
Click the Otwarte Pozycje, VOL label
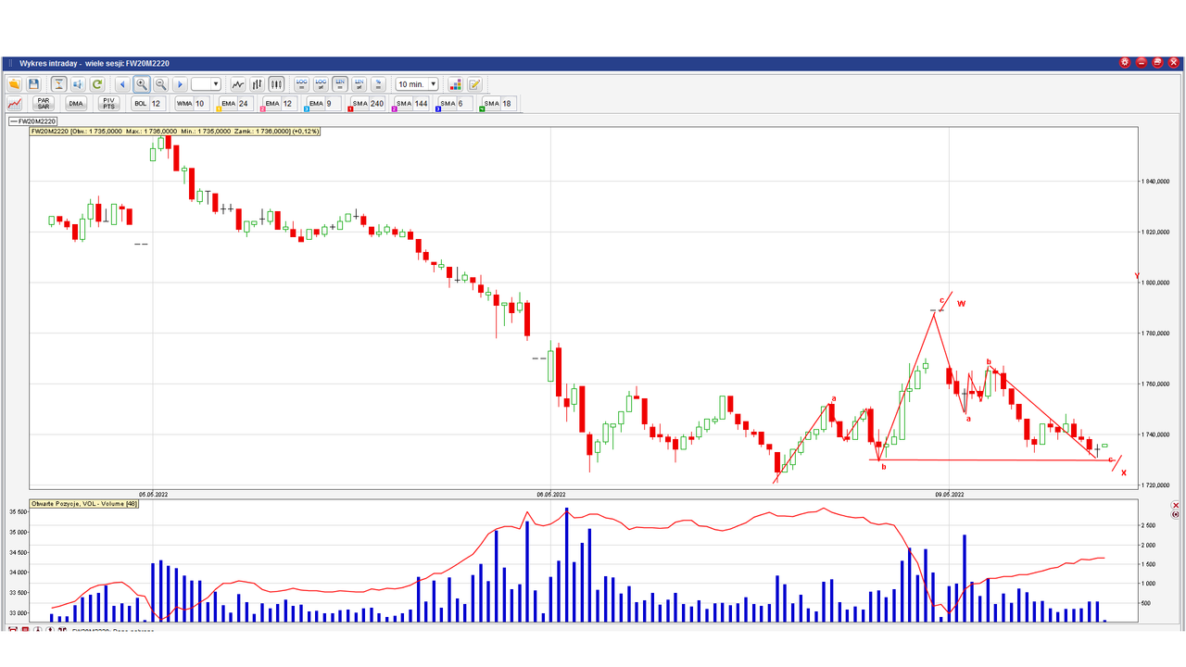coord(84,504)
